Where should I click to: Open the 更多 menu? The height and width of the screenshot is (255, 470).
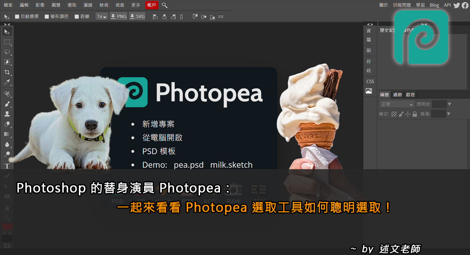tap(136, 5)
